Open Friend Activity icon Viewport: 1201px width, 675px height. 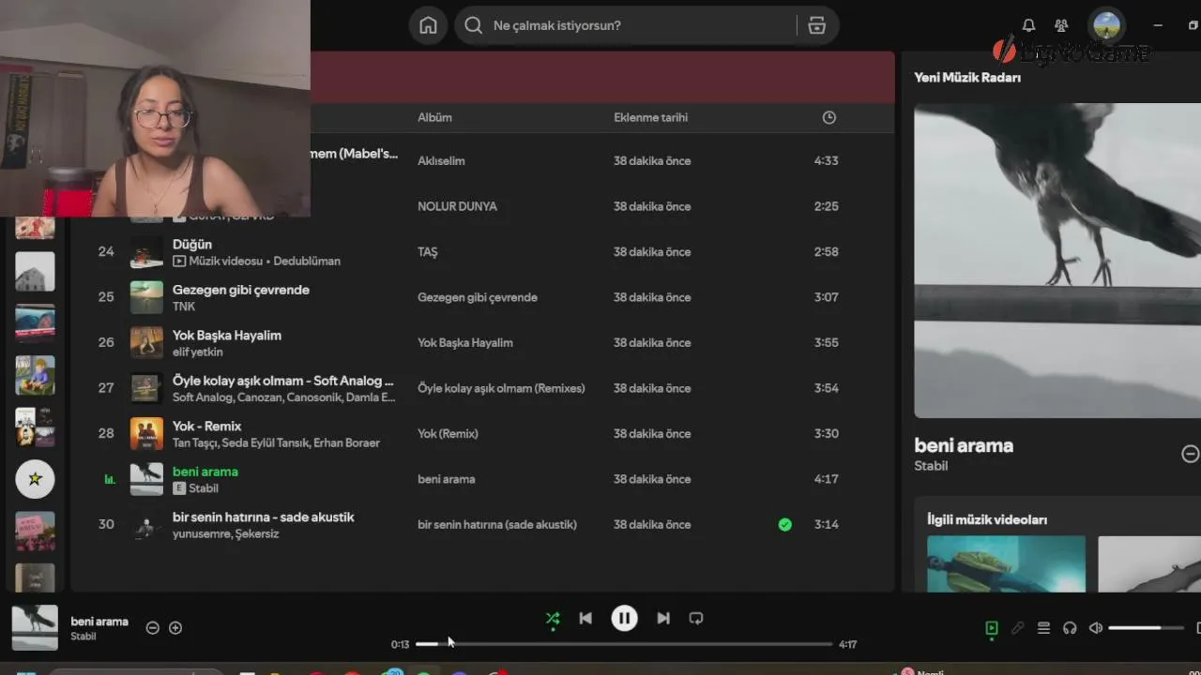tap(1061, 25)
